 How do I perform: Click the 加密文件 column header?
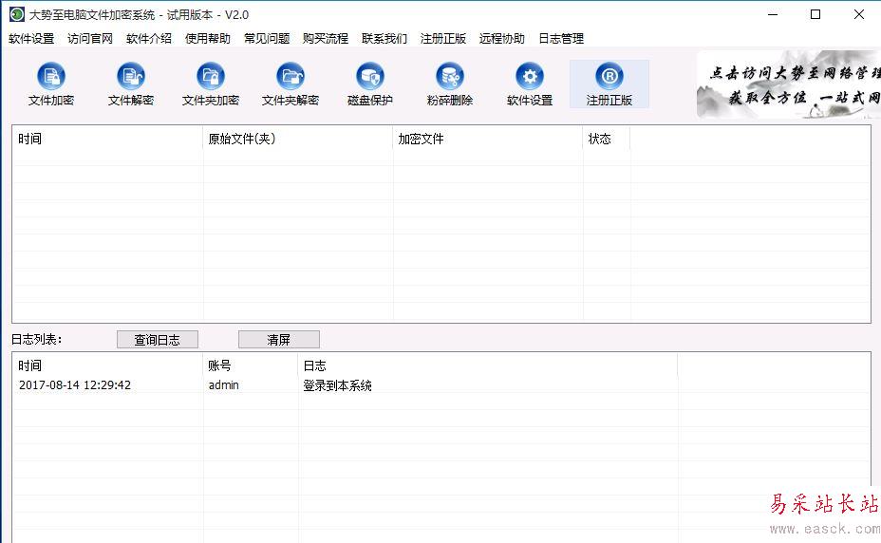point(488,139)
